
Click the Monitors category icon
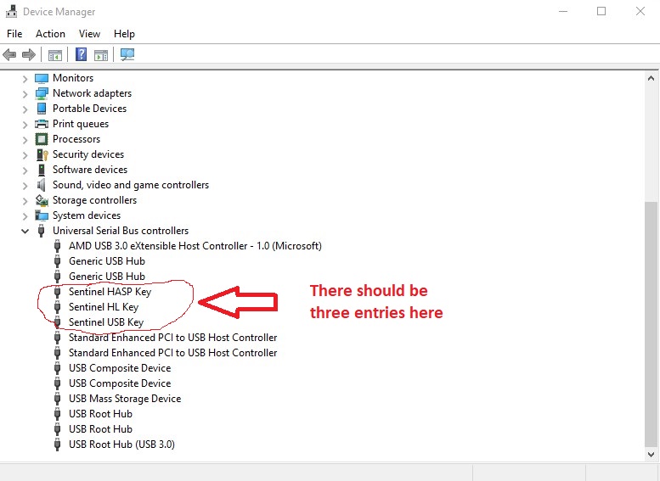click(x=42, y=78)
